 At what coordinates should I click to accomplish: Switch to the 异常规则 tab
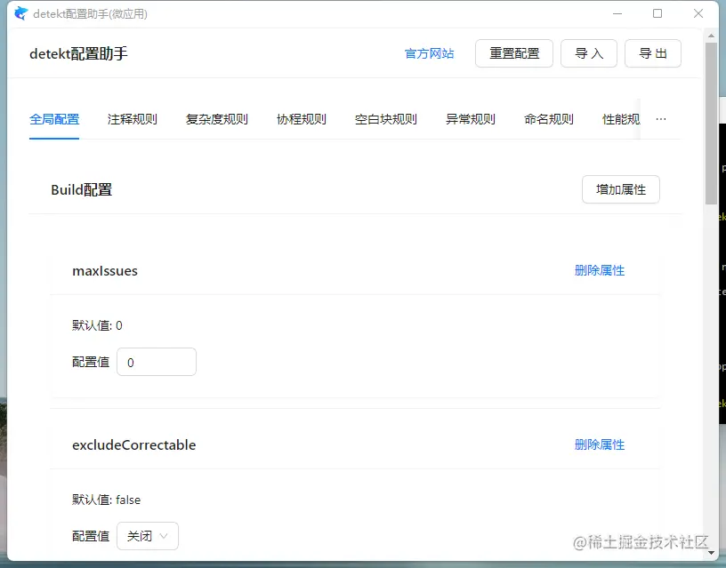471,119
